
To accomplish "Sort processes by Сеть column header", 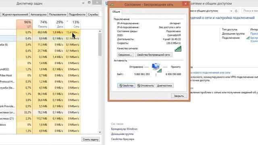I will pyautogui.click(x=73, y=24).
